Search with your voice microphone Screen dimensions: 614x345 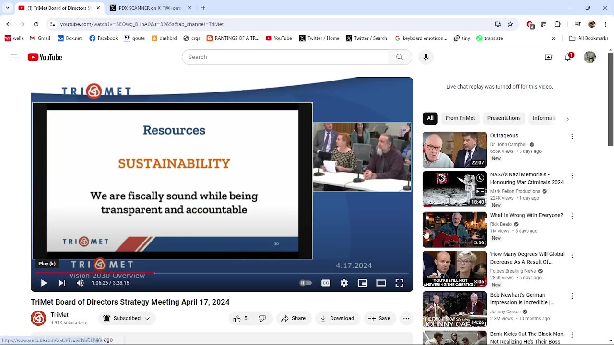425,57
